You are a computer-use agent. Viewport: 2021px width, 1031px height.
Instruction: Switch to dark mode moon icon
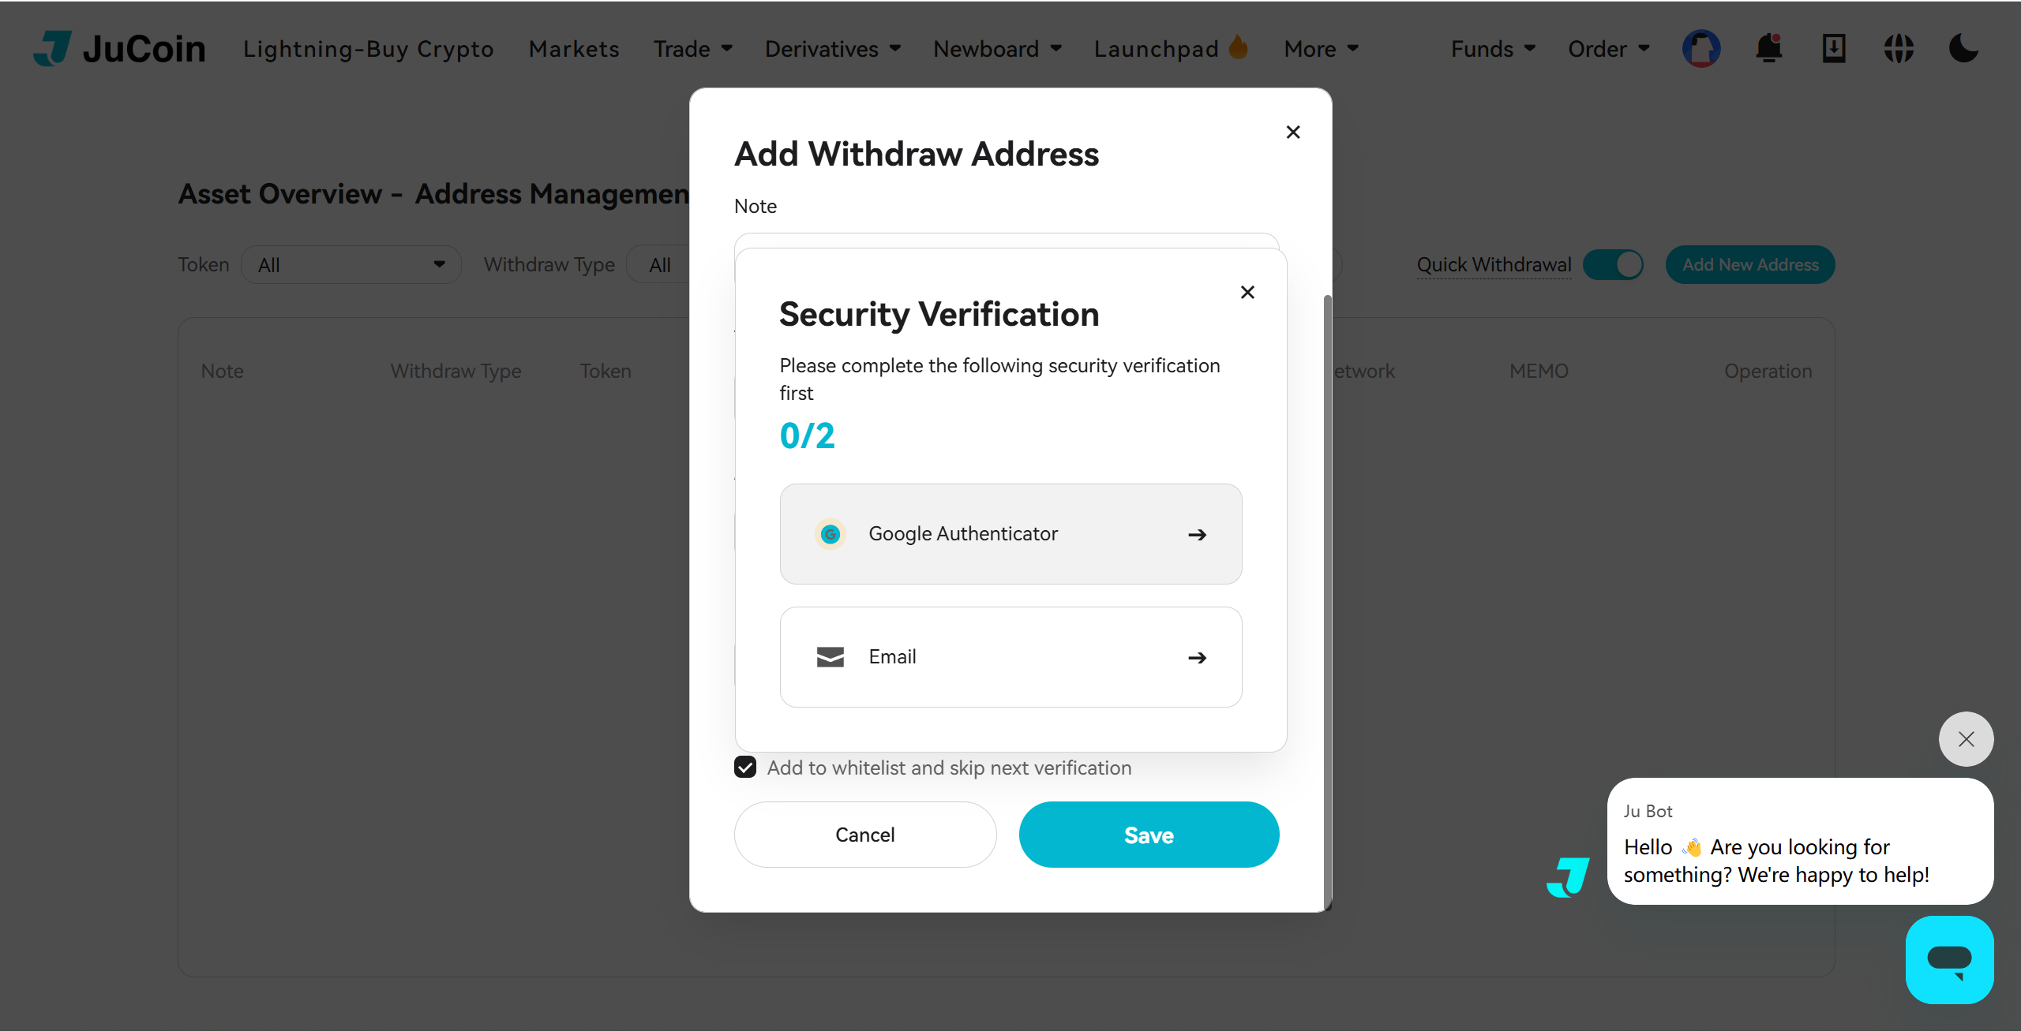point(1963,48)
